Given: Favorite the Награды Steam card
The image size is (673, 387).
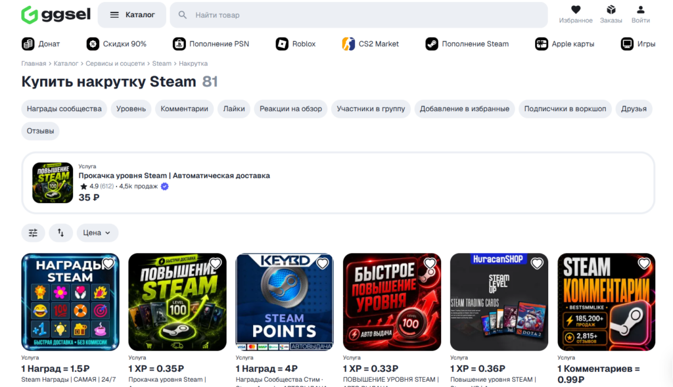Looking at the screenshot, I should point(108,263).
